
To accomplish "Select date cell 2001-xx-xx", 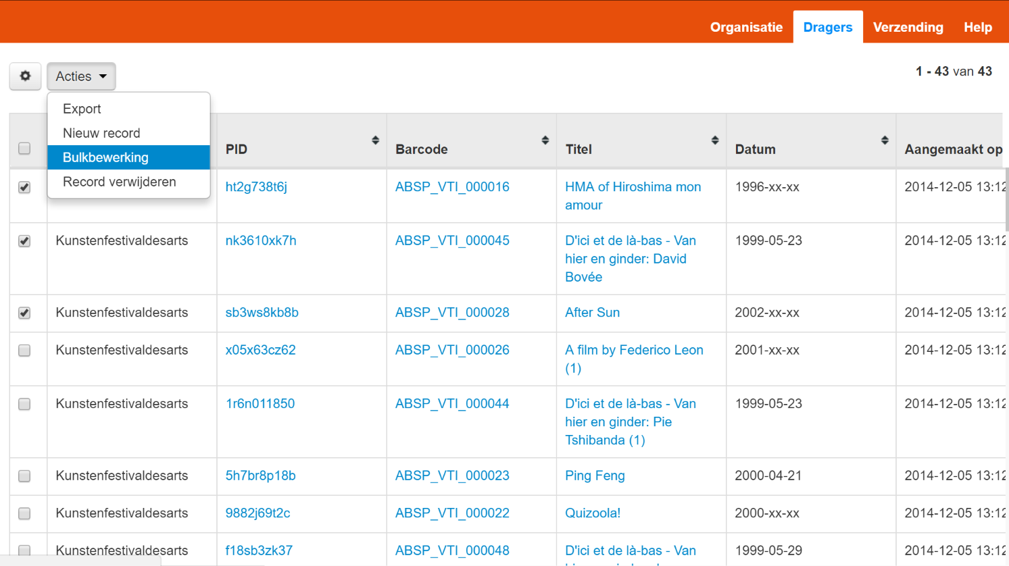I will [767, 350].
